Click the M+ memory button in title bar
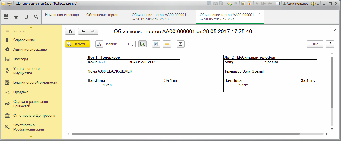This screenshot has width=341, height=141. click(264, 4)
